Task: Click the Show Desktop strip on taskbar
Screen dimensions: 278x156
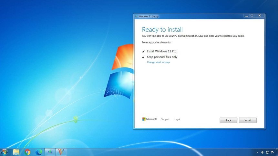Action: 277,152
